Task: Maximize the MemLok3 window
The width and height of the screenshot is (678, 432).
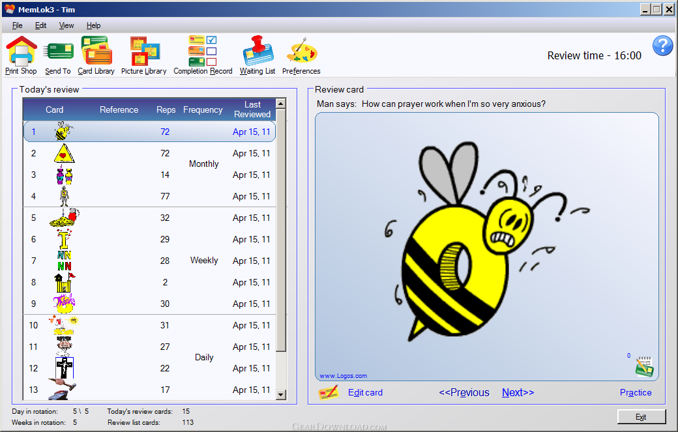Action: 657,10
